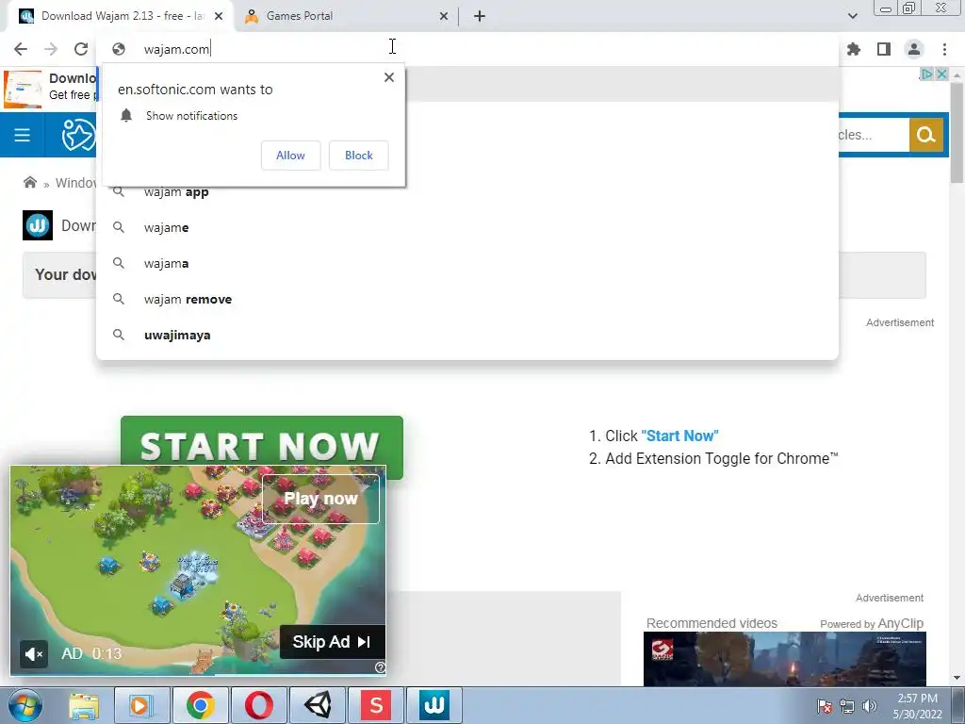Viewport: 965px width, 724px height.
Task: Open the Chrome extensions puzzle icon
Action: click(854, 49)
